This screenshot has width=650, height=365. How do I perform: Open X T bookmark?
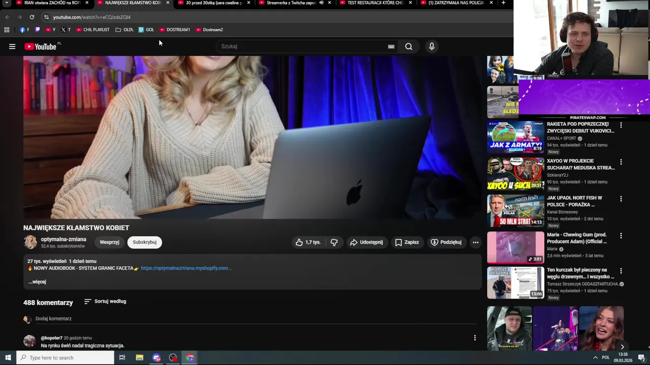[66, 30]
